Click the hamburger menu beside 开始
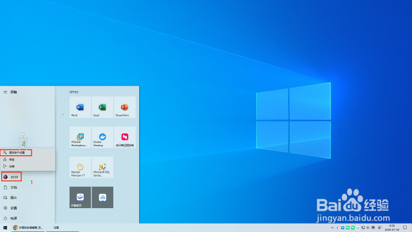Image resolution: width=412 pixels, height=232 pixels. pos(5,92)
